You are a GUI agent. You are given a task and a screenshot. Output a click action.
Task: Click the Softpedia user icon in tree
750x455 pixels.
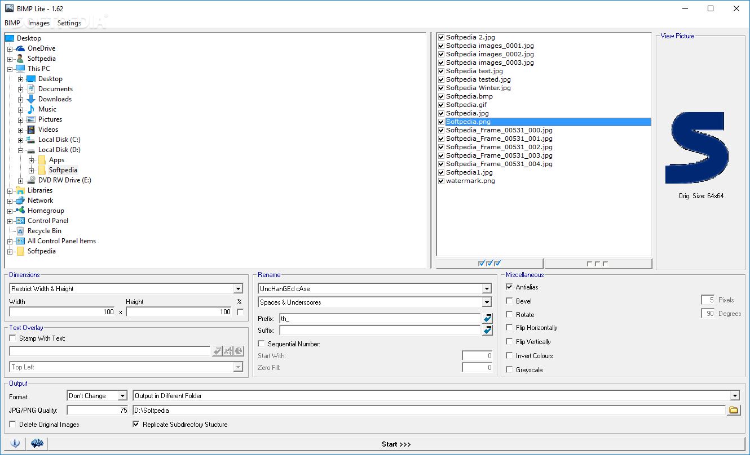pos(20,59)
